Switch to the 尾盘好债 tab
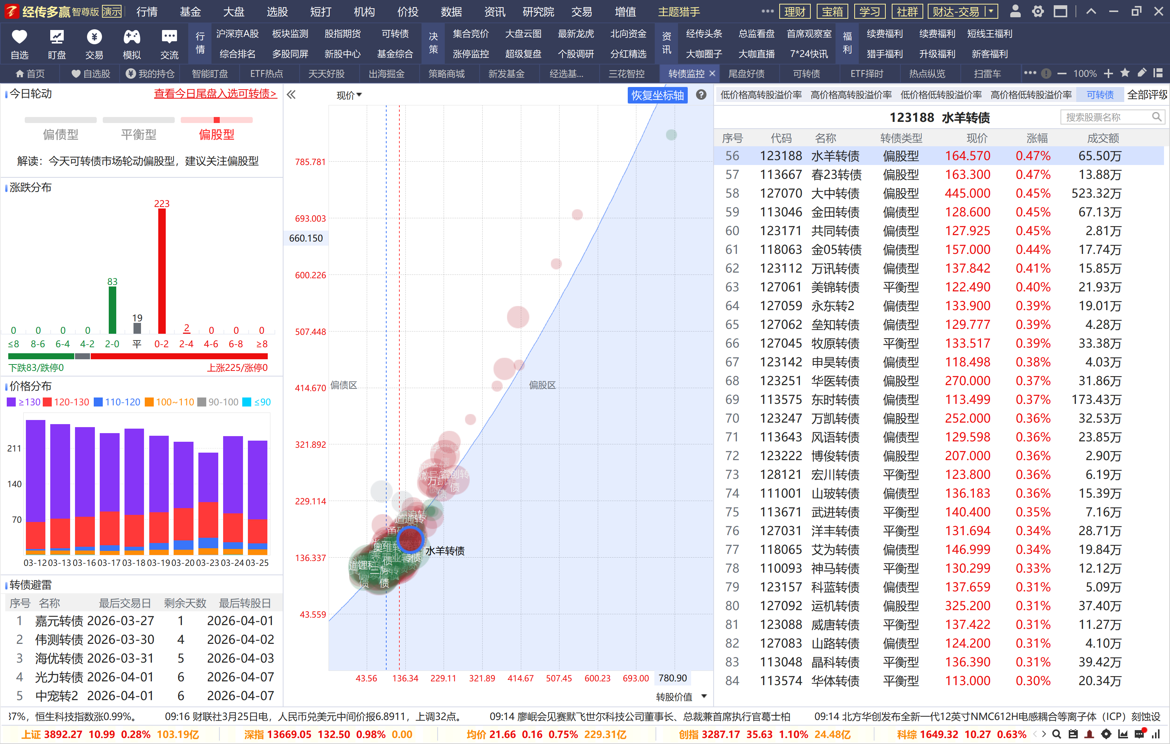Viewport: 1170px width, 744px height. [x=746, y=74]
